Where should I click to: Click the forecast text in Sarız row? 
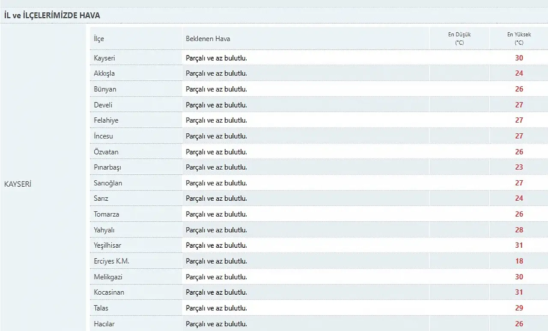[216, 199]
